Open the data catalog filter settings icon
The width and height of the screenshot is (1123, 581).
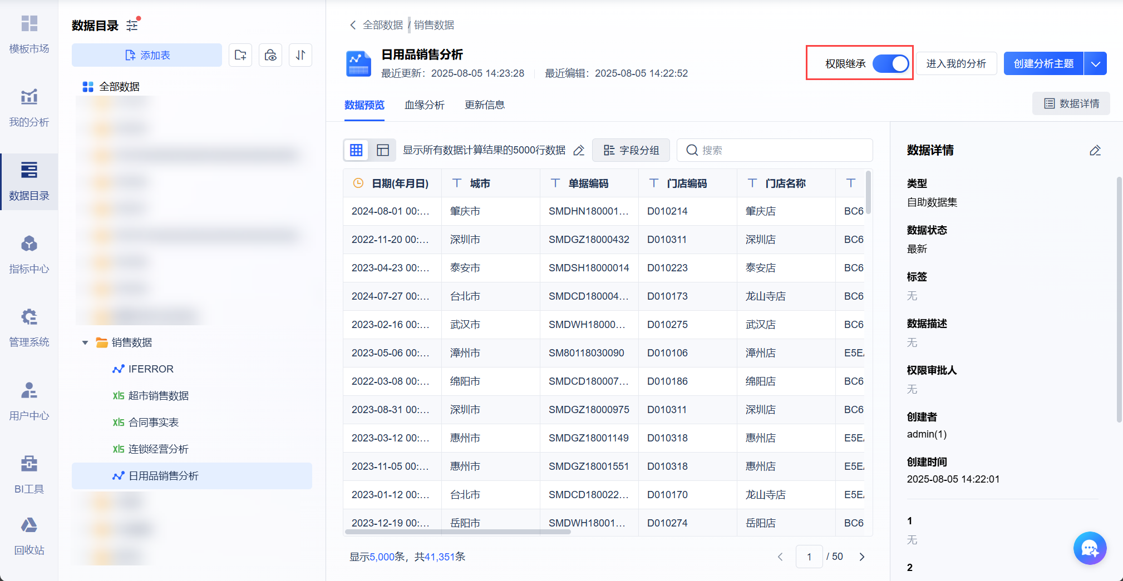coord(132,26)
